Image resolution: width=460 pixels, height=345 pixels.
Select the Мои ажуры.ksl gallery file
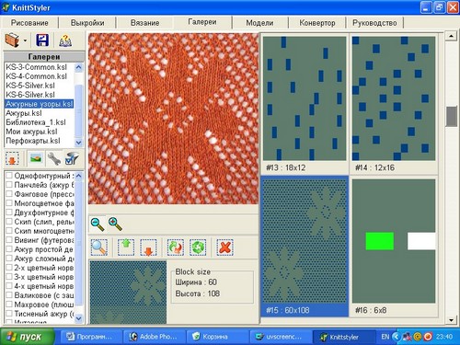coord(31,132)
